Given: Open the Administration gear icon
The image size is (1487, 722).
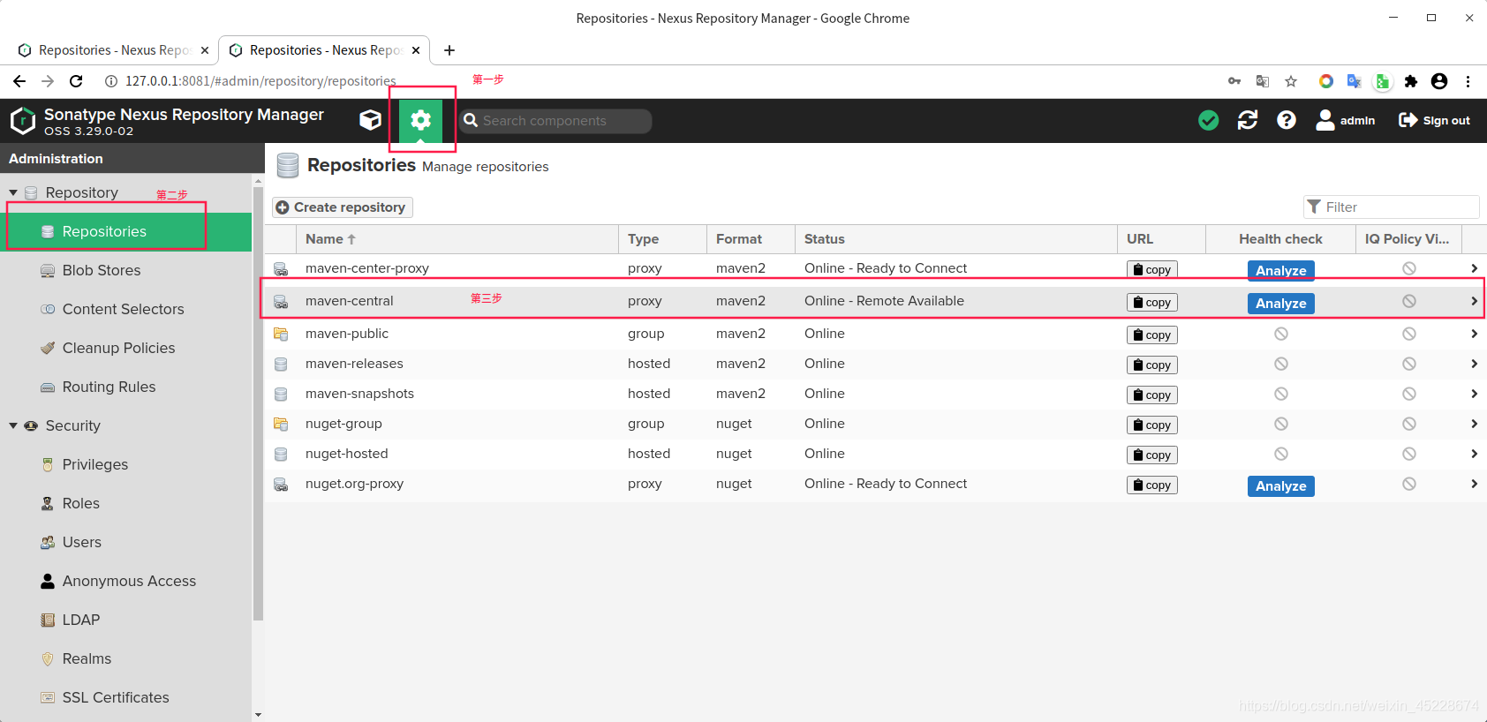Looking at the screenshot, I should [421, 120].
